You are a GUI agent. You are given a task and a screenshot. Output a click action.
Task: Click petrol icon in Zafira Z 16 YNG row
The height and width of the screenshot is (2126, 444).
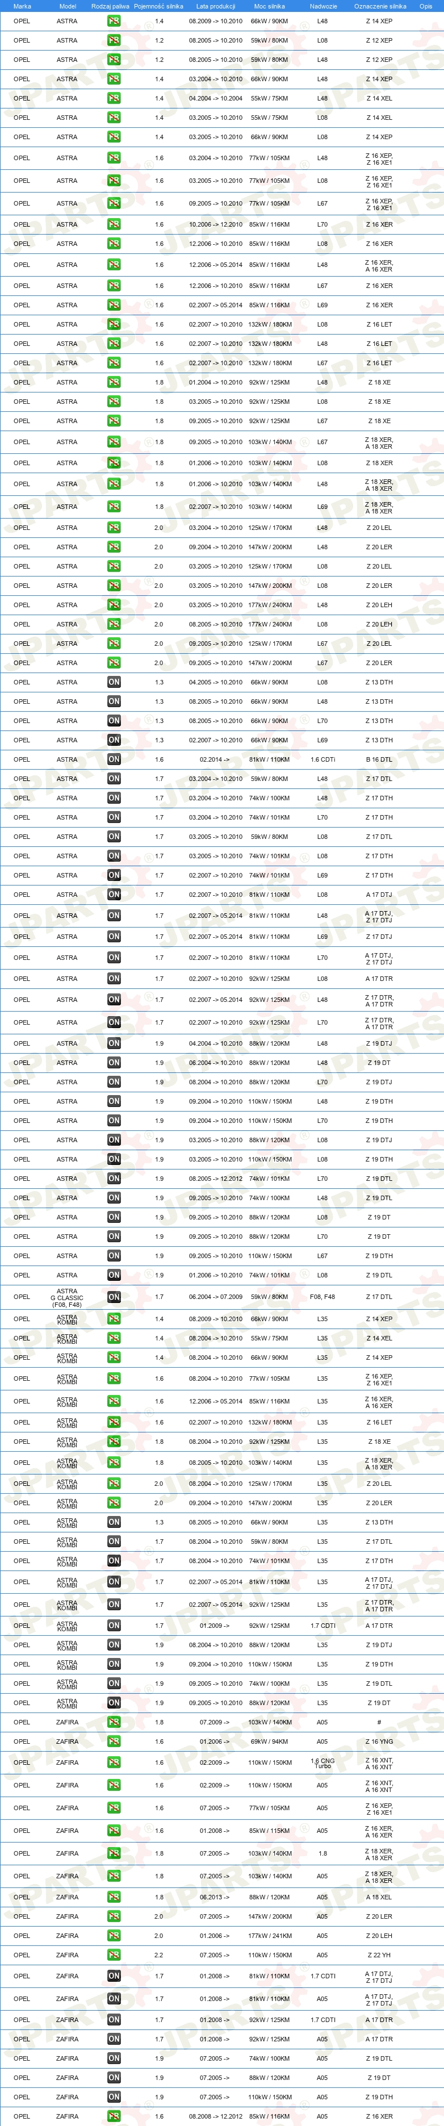tap(114, 1741)
